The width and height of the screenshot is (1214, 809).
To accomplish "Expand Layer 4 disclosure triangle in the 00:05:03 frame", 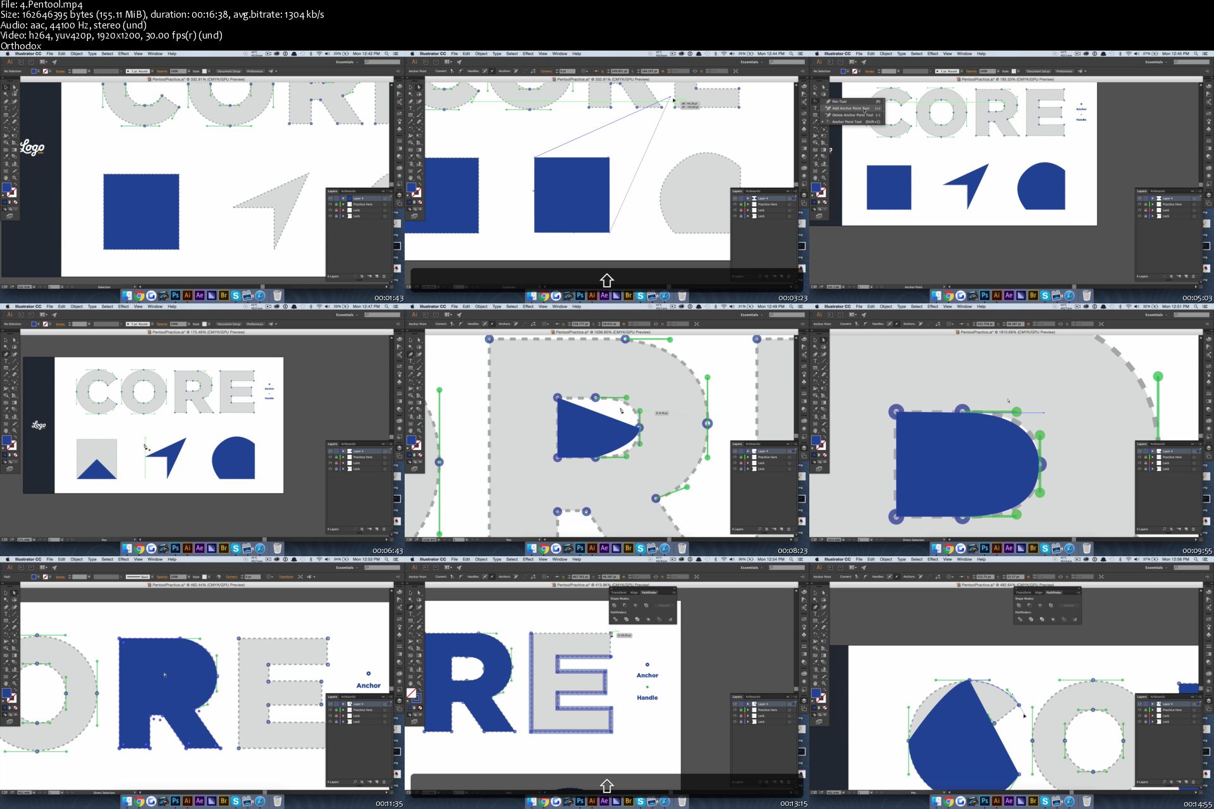I will click(x=1153, y=198).
